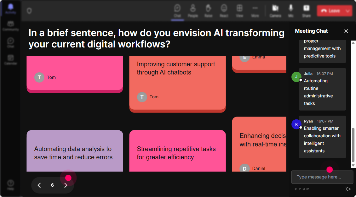Go to the previous response page
The width and height of the screenshot is (356, 197).
pyautogui.click(x=39, y=185)
